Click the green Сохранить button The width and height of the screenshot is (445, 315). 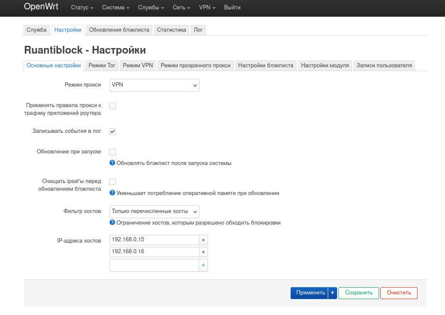click(359, 293)
